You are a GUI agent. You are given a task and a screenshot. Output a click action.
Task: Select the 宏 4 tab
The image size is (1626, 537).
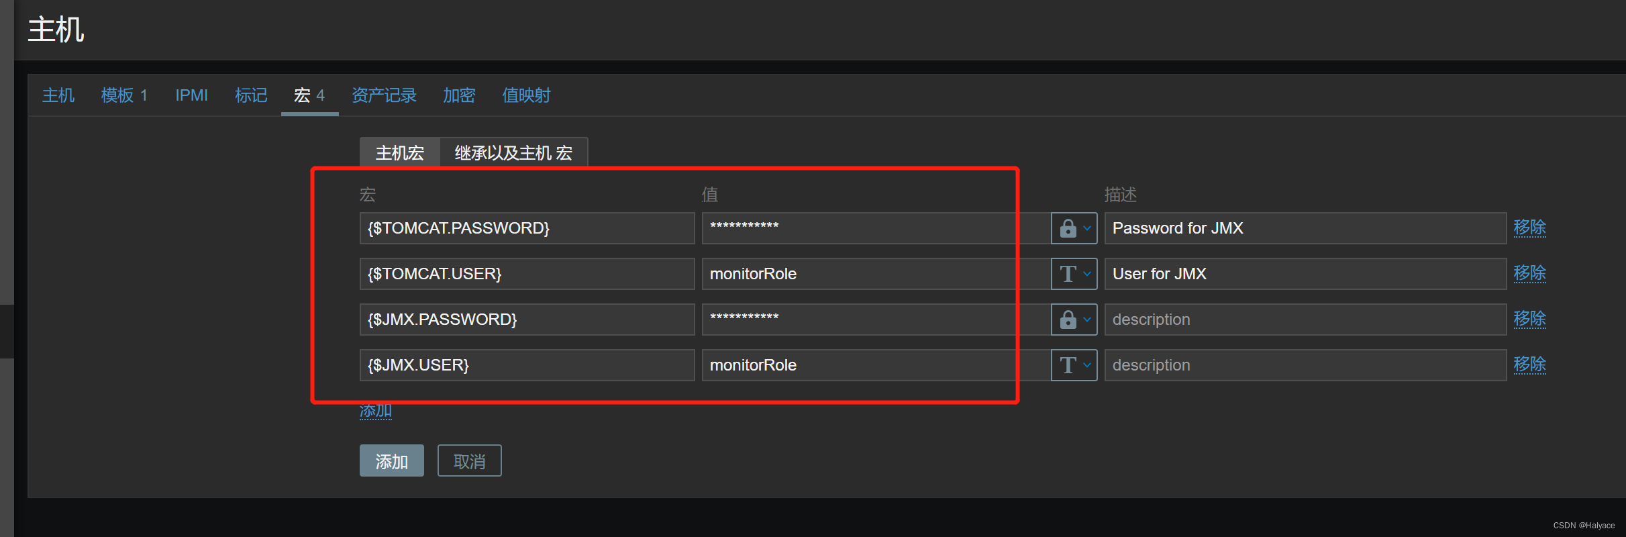(309, 95)
